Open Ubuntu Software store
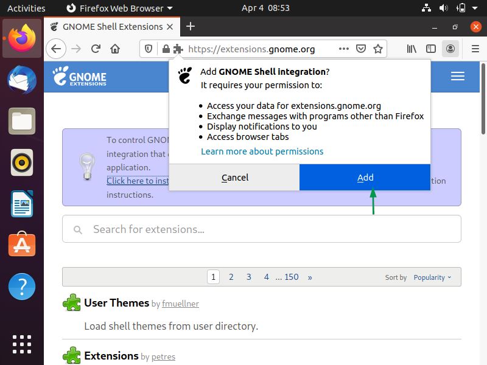The width and height of the screenshot is (487, 365). coord(22,245)
